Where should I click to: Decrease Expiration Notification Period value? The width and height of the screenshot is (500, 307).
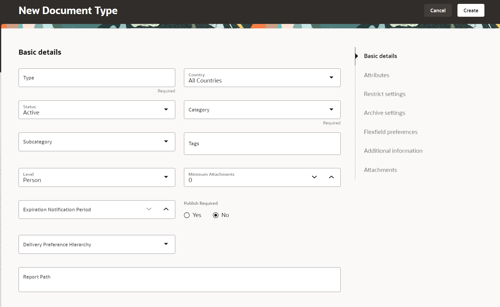click(149, 209)
